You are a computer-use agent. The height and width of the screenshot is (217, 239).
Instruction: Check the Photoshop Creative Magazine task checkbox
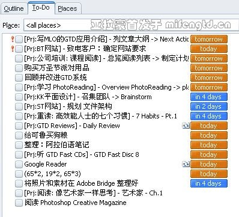(19, 203)
